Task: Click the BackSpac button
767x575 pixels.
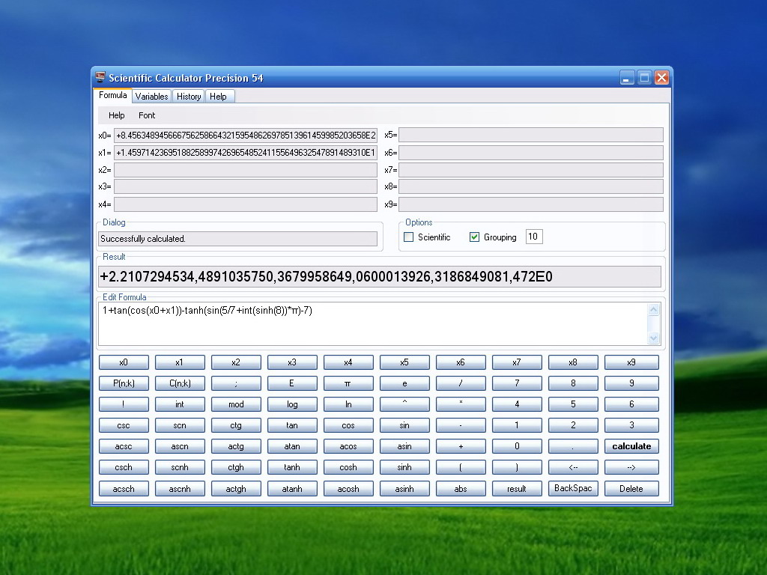Action: tap(573, 488)
